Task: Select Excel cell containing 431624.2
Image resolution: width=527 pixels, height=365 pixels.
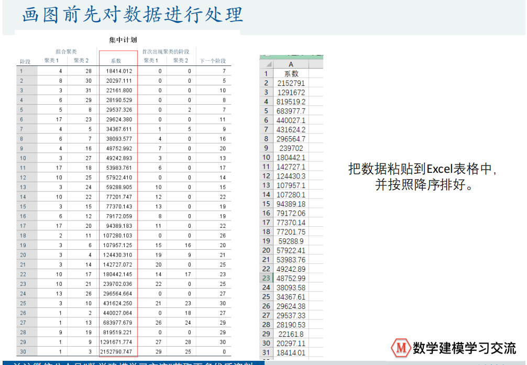Action: coord(291,129)
